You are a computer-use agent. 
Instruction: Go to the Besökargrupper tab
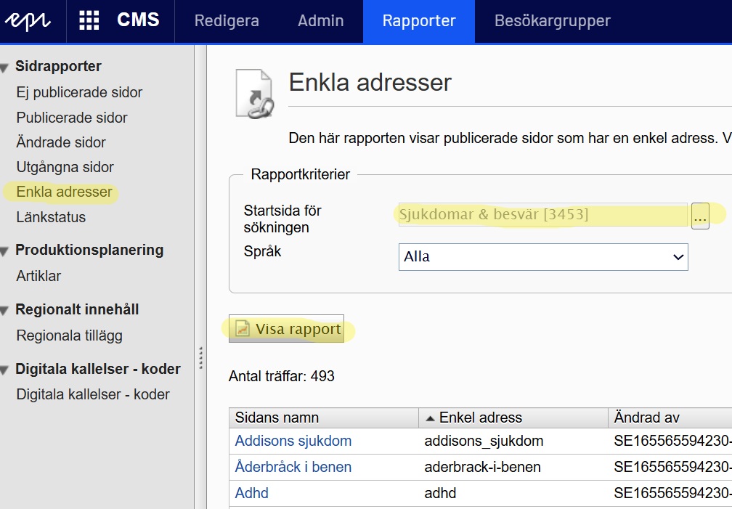pyautogui.click(x=552, y=21)
